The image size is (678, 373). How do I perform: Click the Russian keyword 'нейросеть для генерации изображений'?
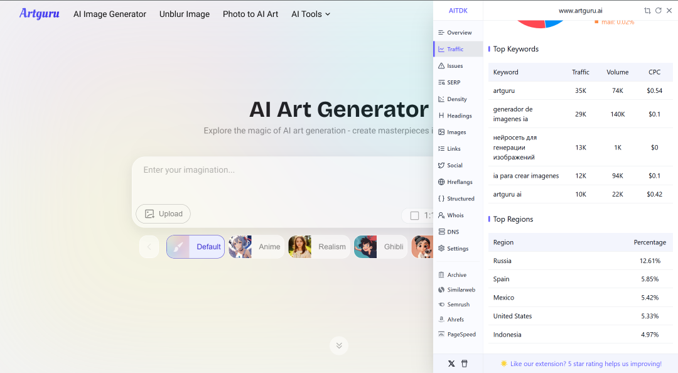pos(515,147)
